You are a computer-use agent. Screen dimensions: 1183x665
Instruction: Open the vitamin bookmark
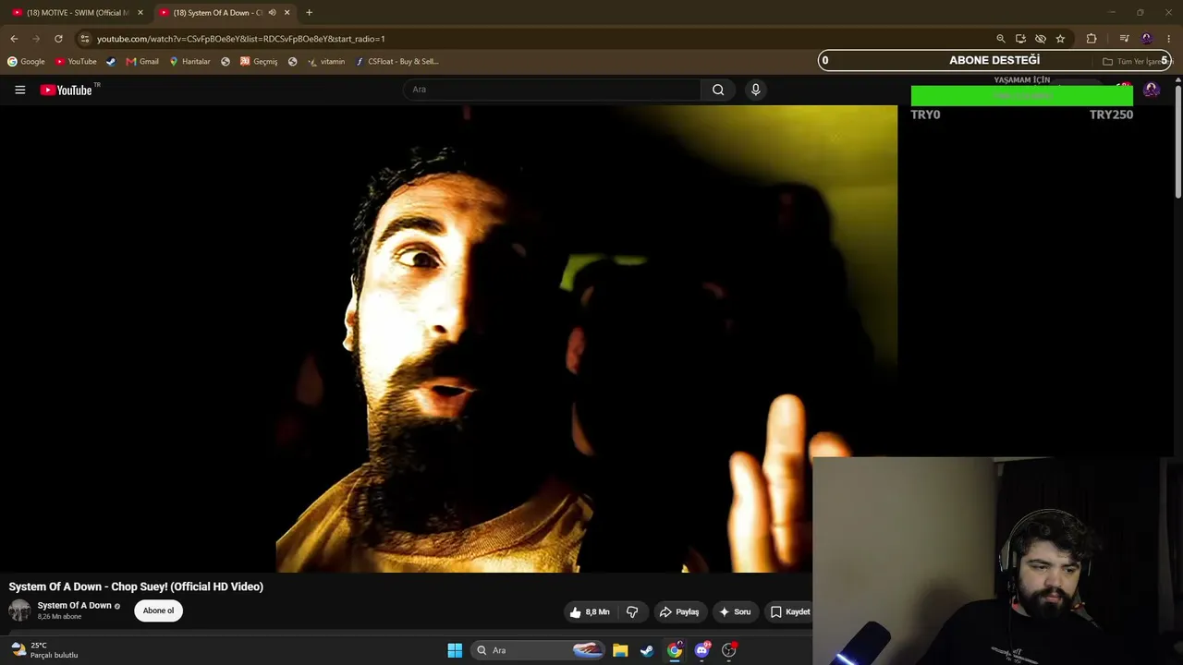point(326,62)
